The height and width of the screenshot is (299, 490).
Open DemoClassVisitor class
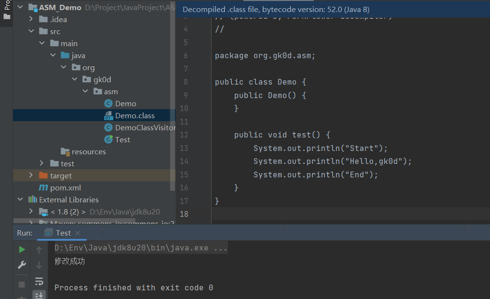point(146,127)
